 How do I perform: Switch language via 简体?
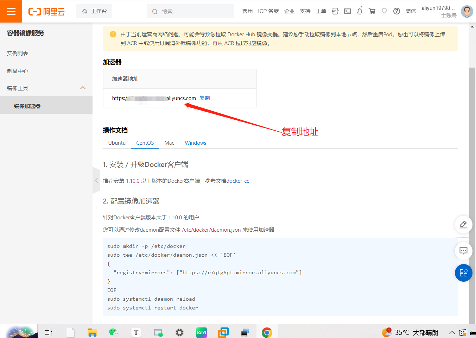(x=411, y=11)
